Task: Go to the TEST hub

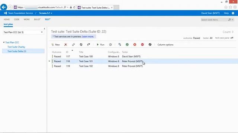Action: 48,20
